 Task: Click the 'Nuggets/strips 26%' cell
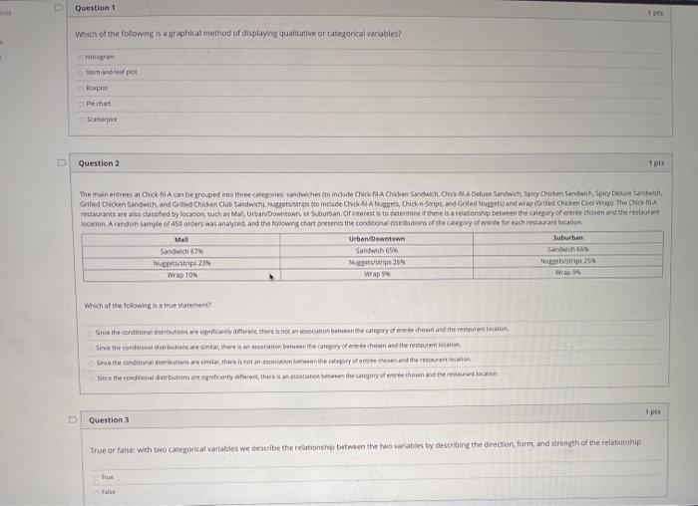pyautogui.click(x=377, y=262)
